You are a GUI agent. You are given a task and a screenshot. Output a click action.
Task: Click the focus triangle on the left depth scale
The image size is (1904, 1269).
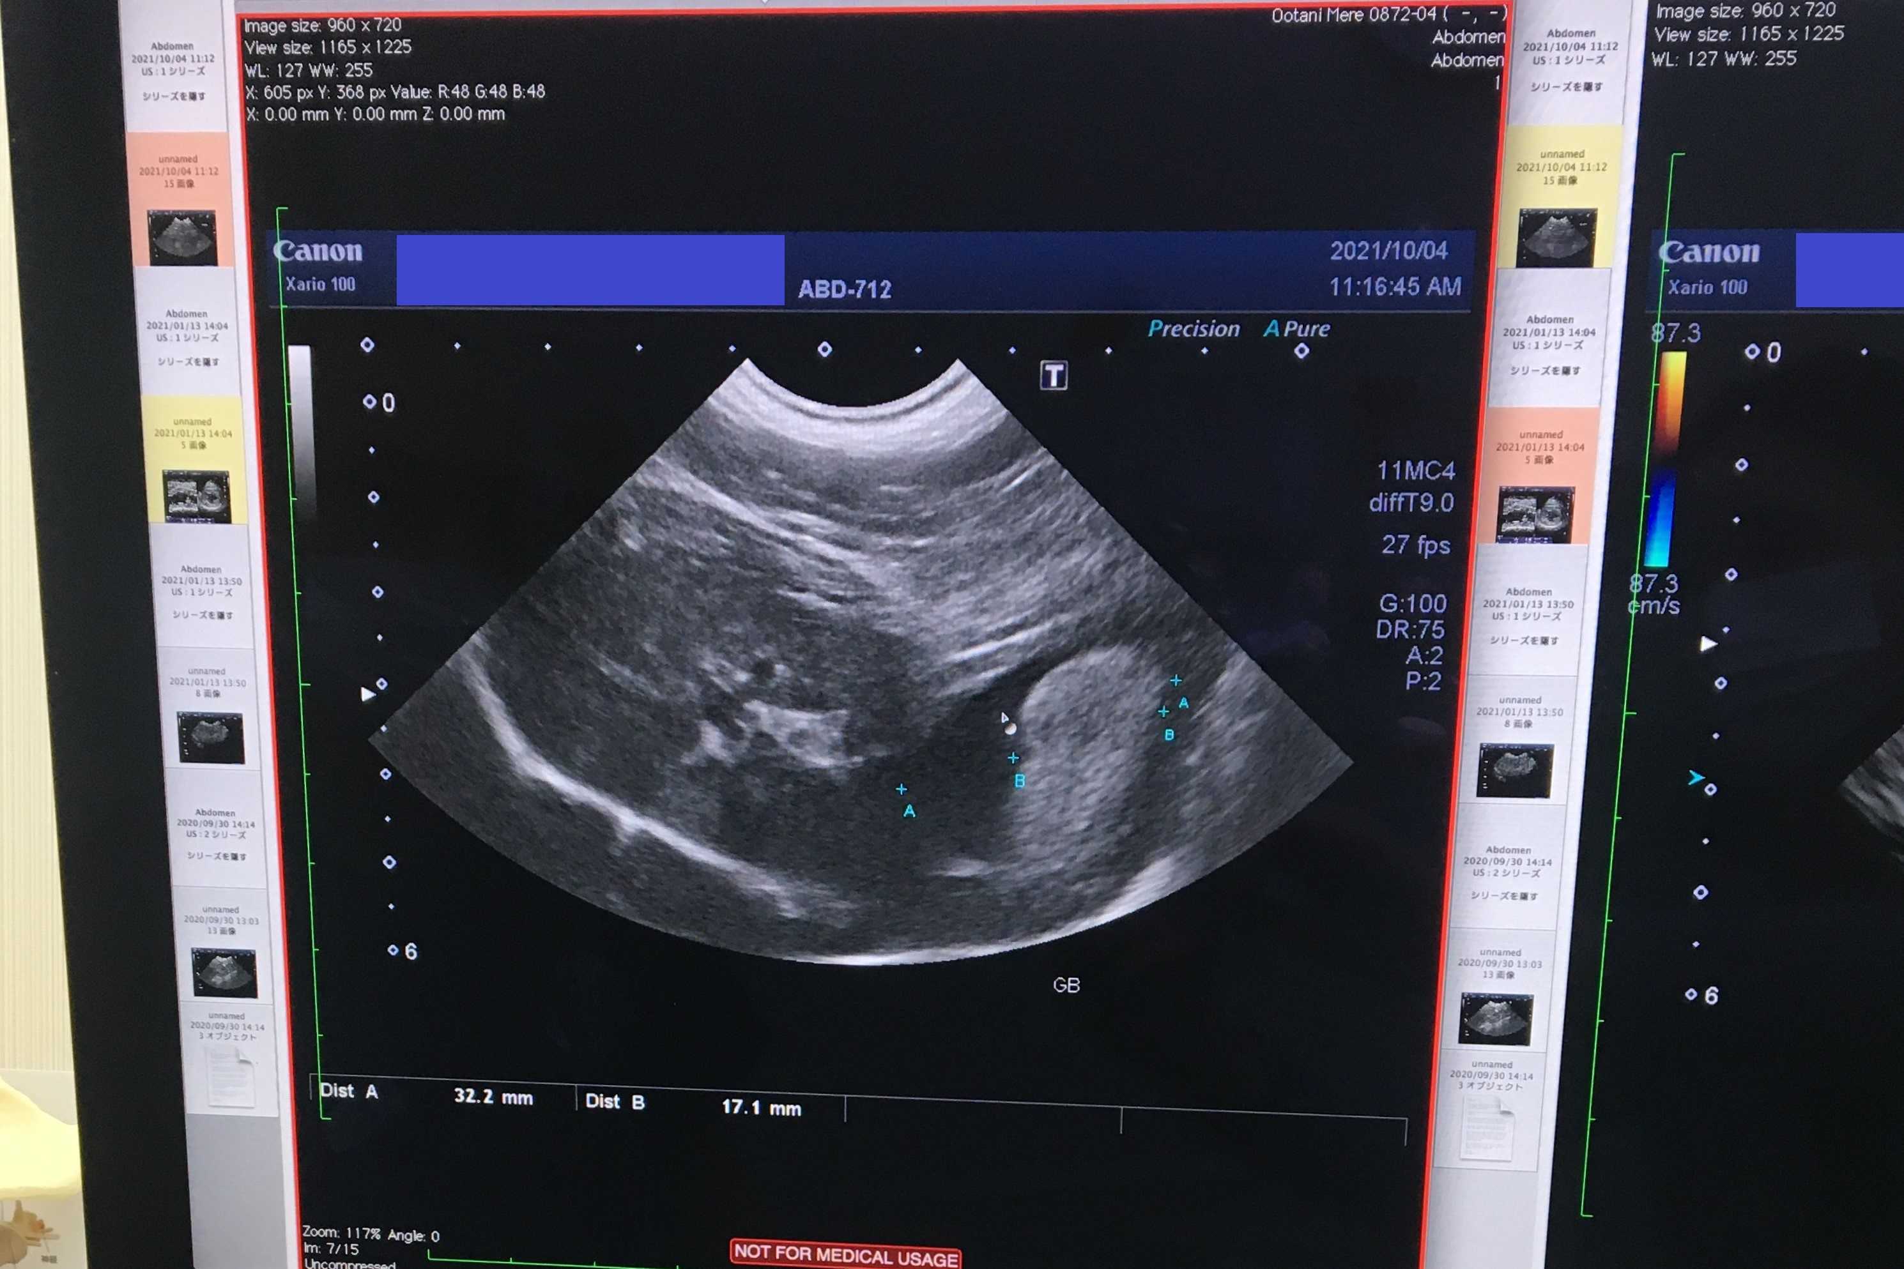[x=367, y=694]
